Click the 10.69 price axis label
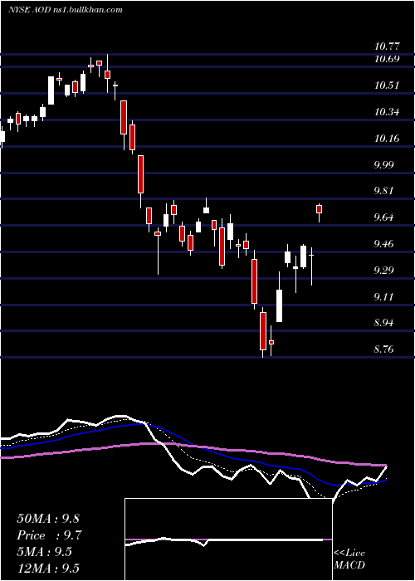Screen dimensions: 415x581 [x=387, y=59]
